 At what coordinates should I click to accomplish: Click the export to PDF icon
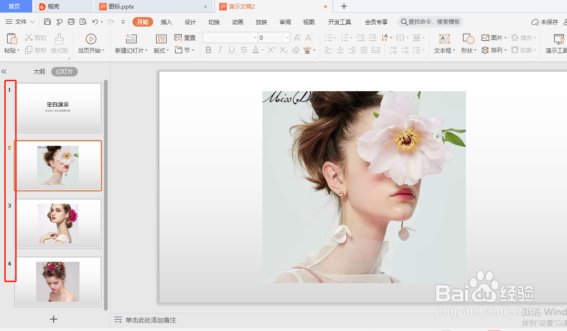[59, 22]
